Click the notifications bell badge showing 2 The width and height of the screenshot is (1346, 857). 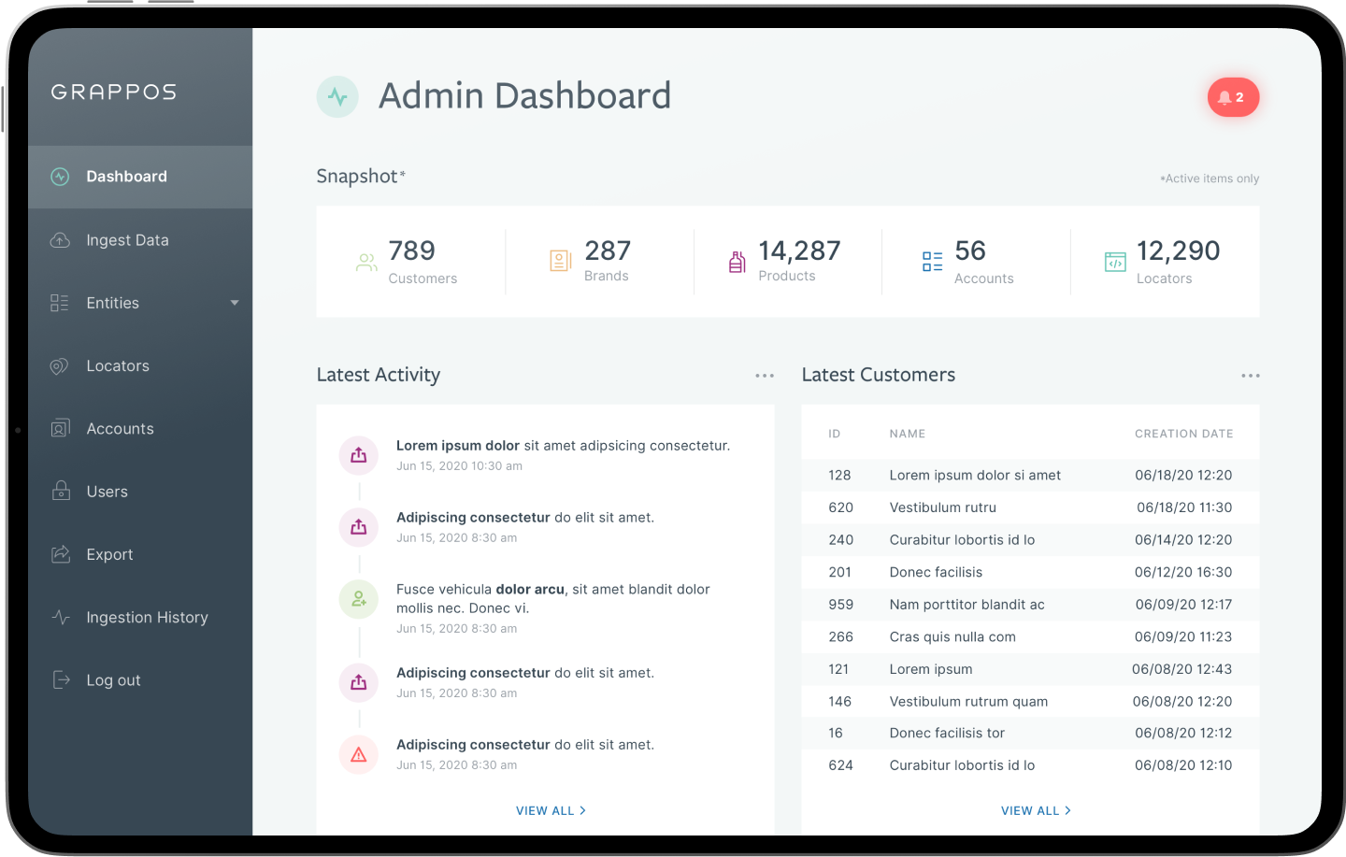click(1233, 96)
